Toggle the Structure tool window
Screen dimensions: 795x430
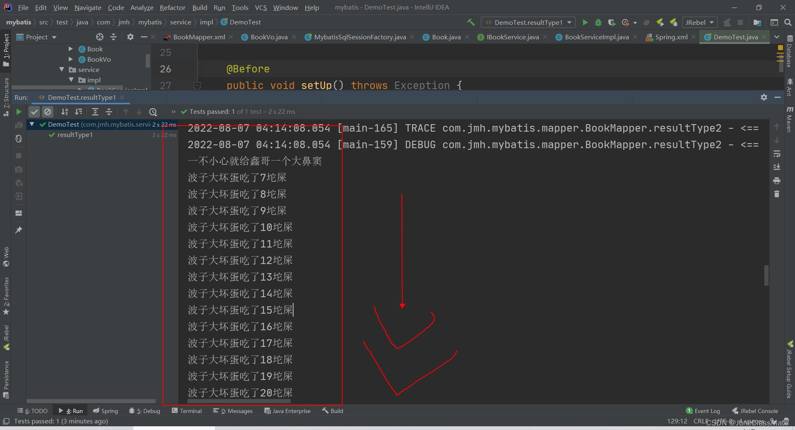point(6,96)
